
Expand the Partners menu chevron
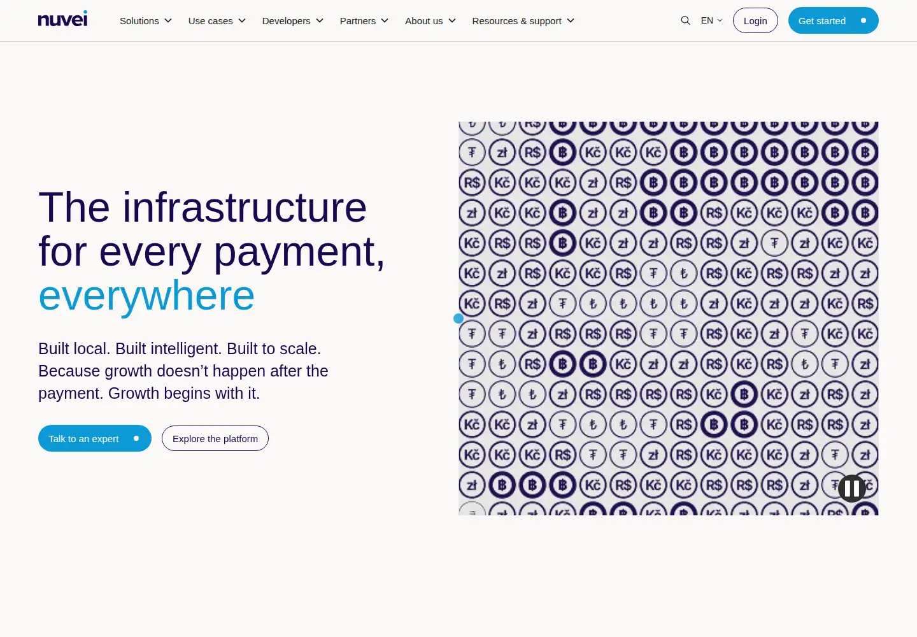385,20
